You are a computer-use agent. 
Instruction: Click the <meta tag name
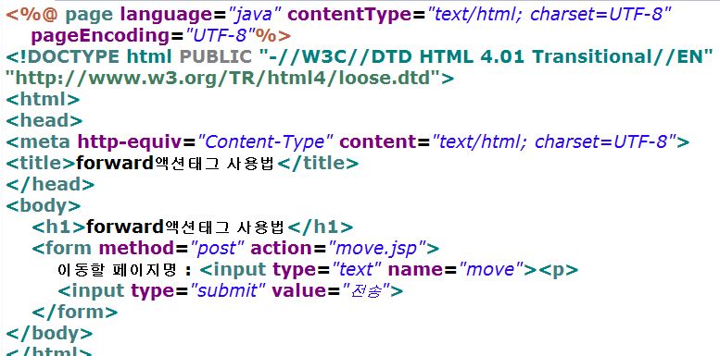pos(39,141)
